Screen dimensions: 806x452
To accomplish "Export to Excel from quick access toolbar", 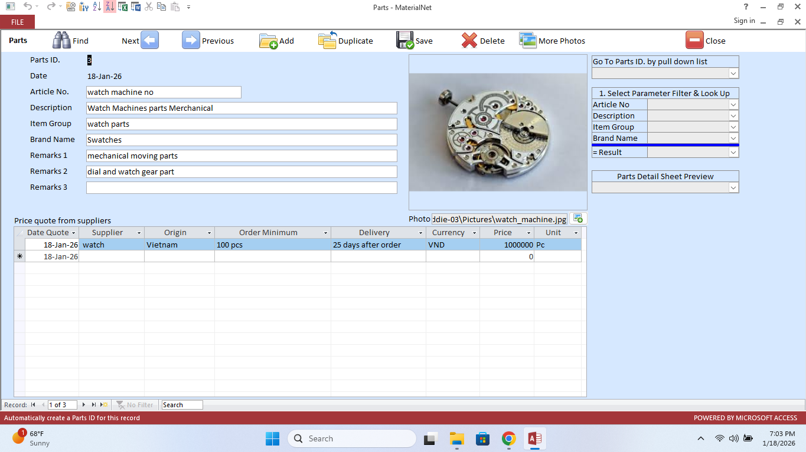I will tap(123, 6).
